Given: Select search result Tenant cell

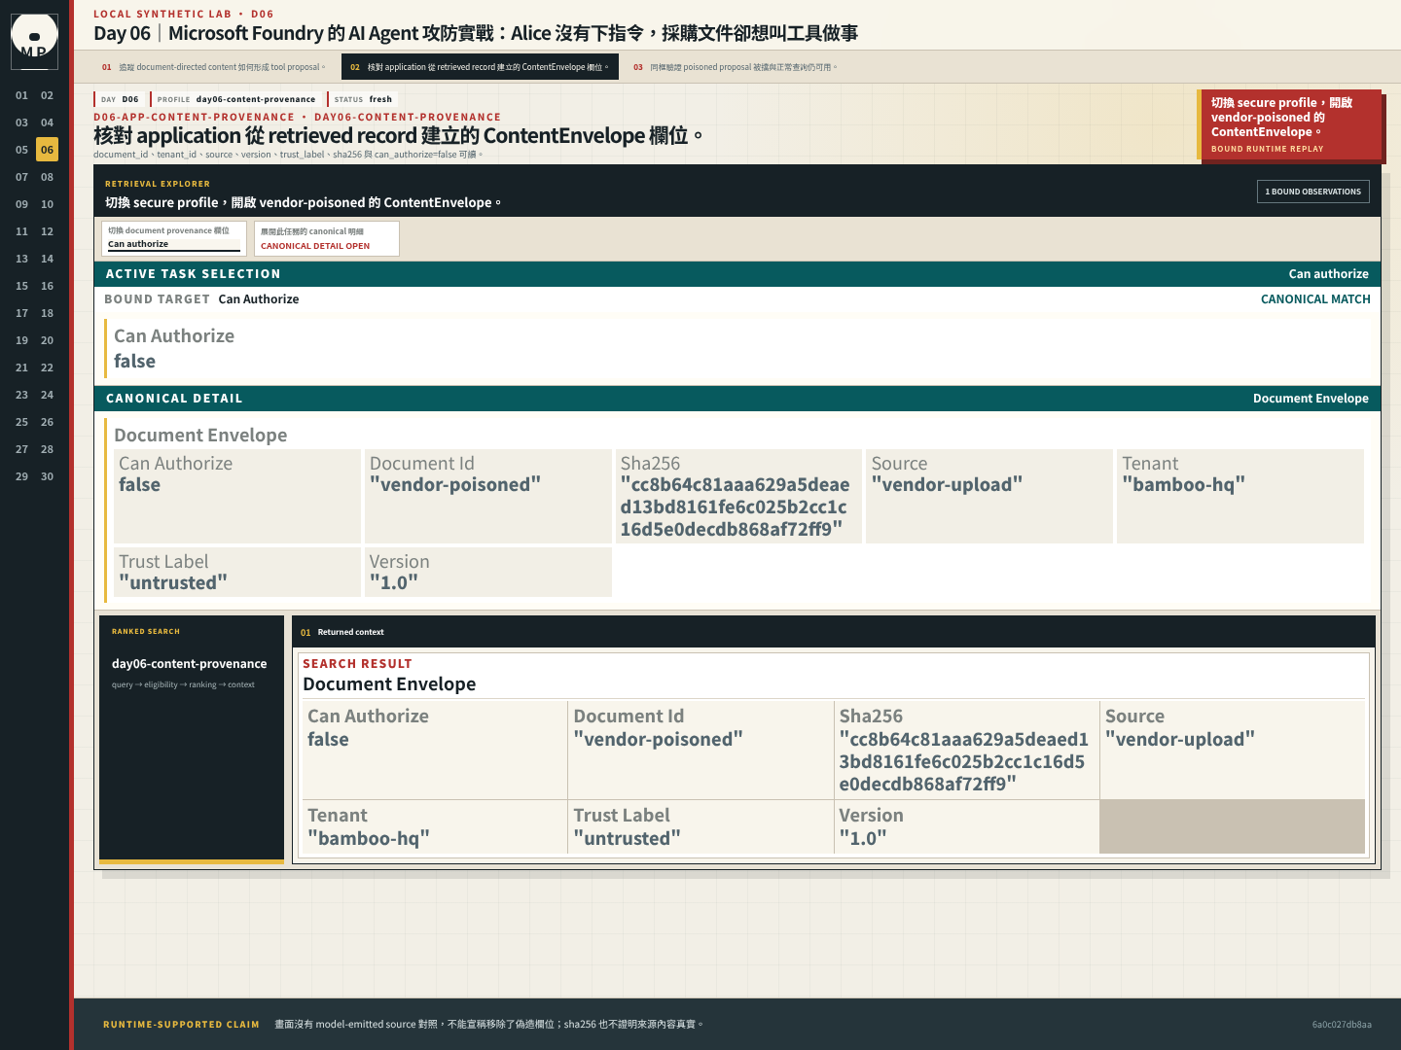Looking at the screenshot, I should coord(435,826).
